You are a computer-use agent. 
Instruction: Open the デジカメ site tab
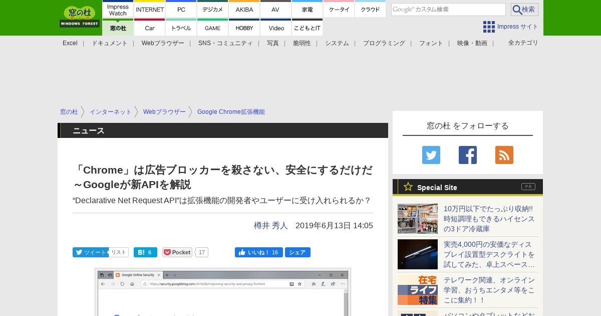coord(212,9)
